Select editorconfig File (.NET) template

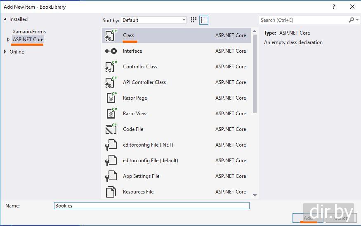(148, 145)
